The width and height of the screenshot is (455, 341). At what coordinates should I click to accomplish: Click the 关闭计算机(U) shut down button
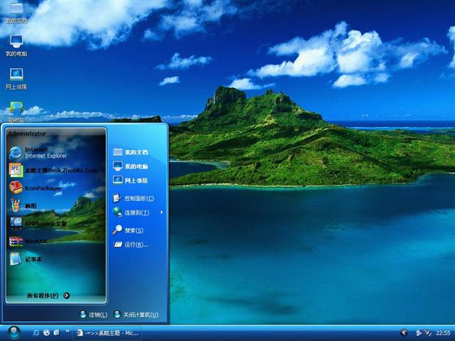pos(136,314)
